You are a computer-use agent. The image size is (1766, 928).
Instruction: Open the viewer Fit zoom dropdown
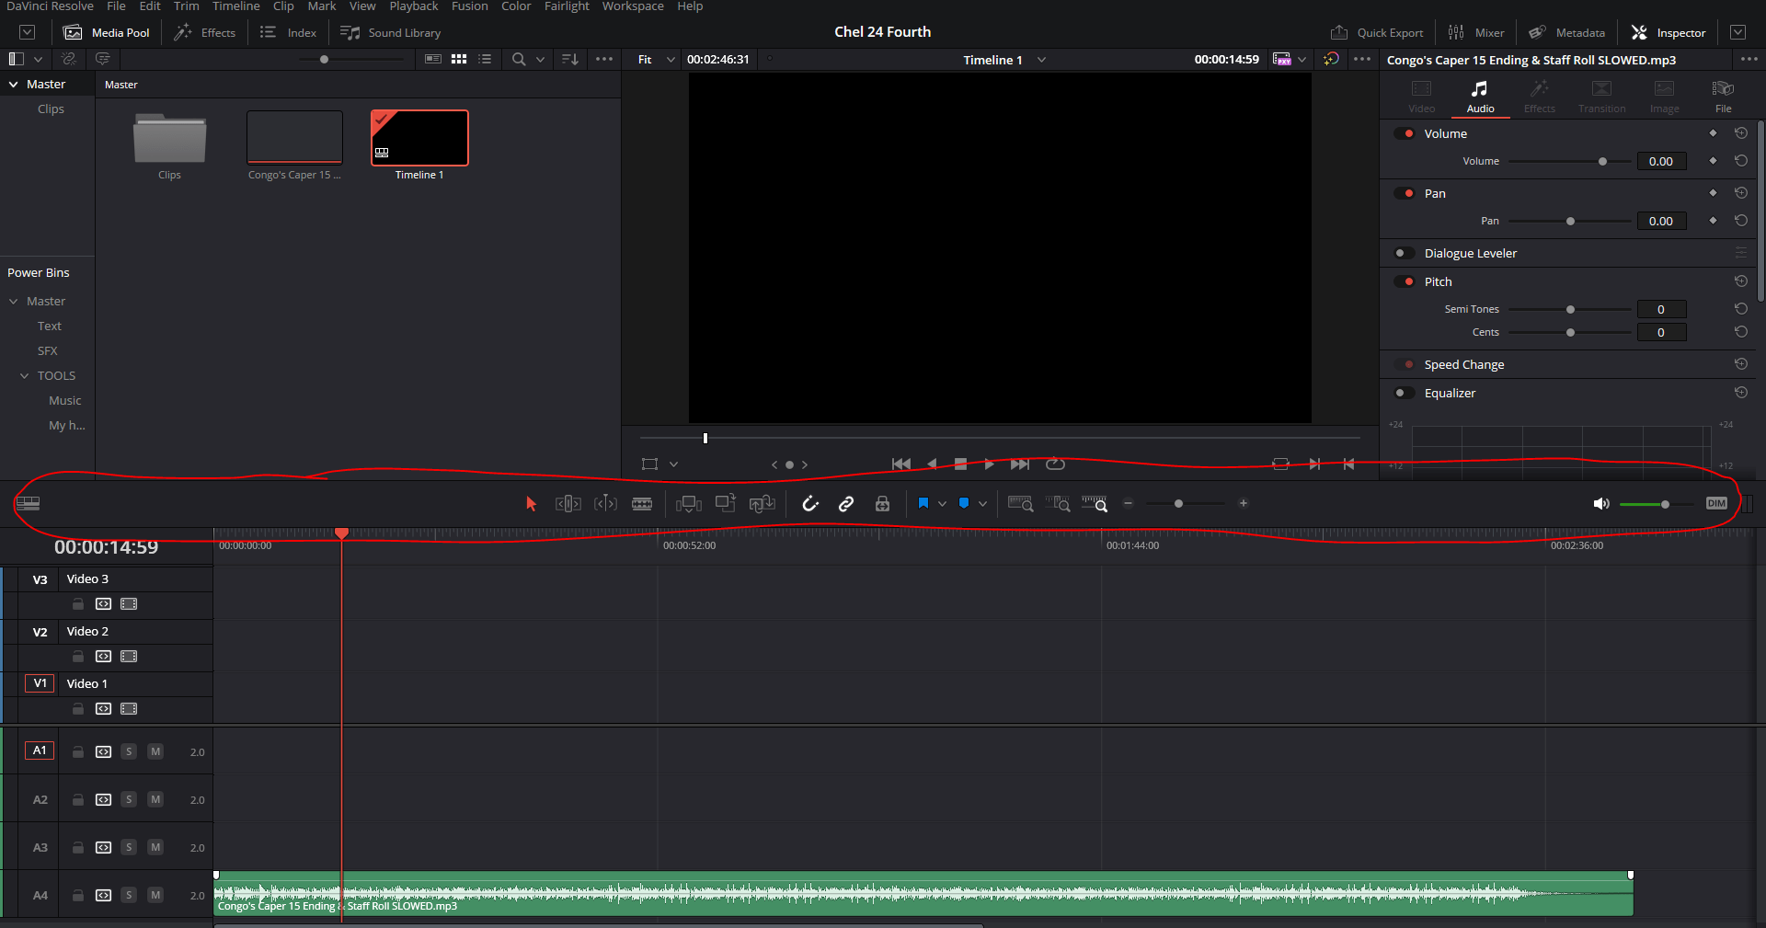point(658,59)
